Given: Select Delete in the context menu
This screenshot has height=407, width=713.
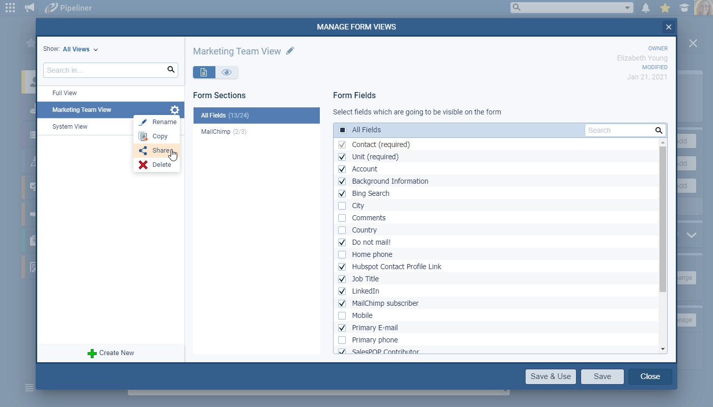Looking at the screenshot, I should pos(156,165).
